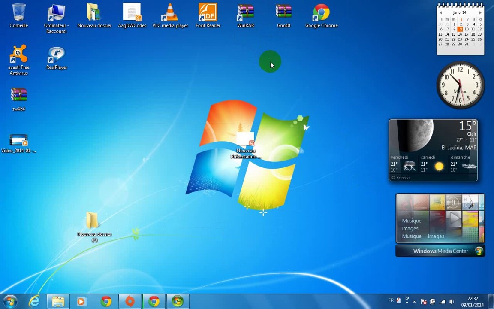Open the El-Jadida, MAR weather location
The image size is (494, 309).
coord(459,148)
